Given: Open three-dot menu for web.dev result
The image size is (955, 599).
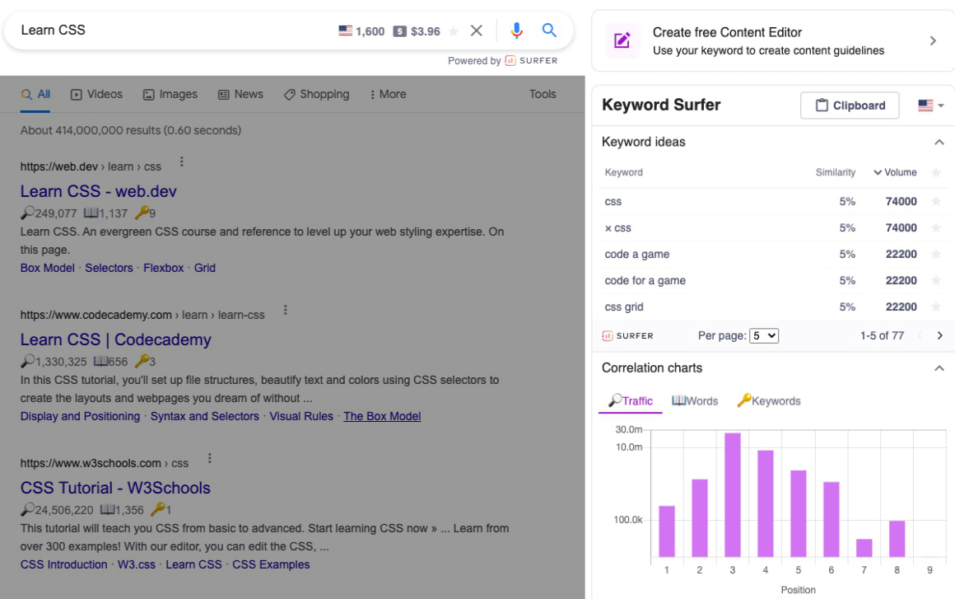Looking at the screenshot, I should 182,162.
